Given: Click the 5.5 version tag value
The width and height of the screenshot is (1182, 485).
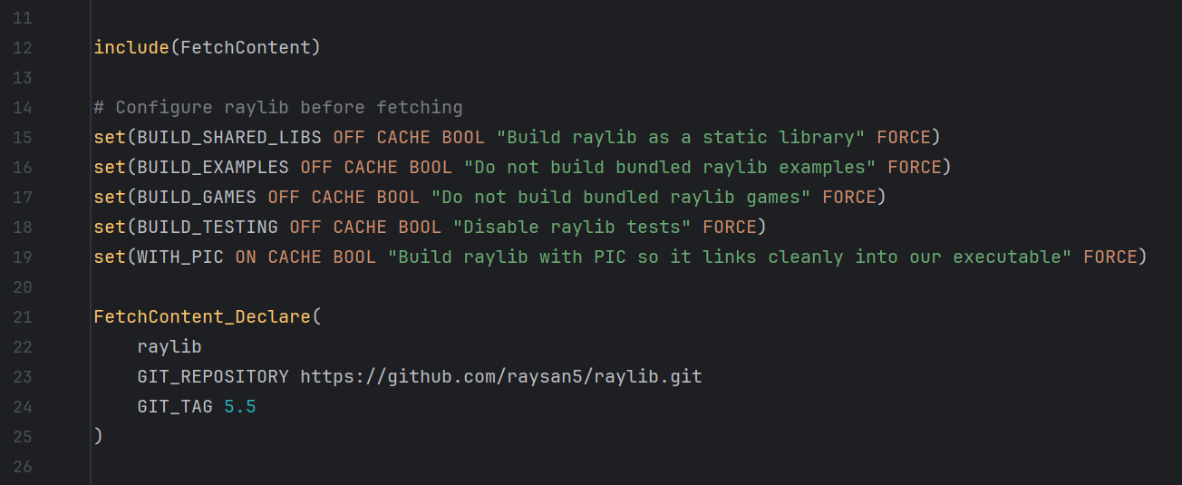Looking at the screenshot, I should coord(240,406).
